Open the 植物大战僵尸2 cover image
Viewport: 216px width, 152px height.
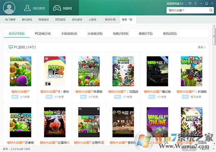[55, 71]
